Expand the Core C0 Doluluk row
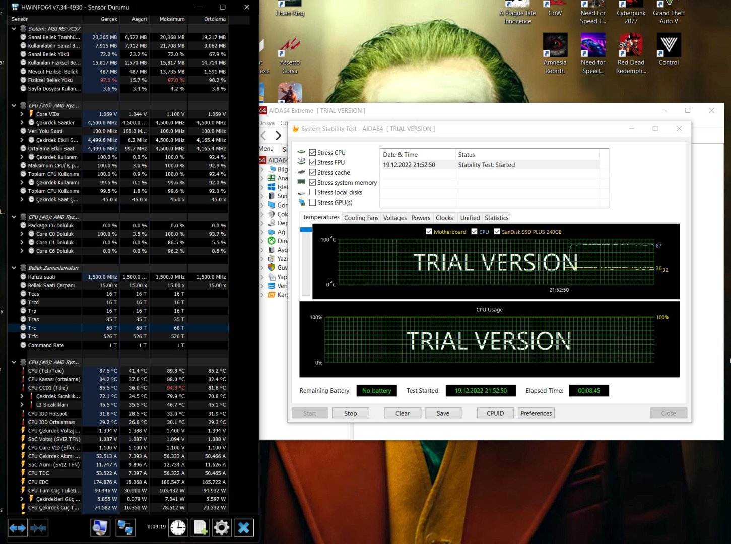The width and height of the screenshot is (731, 544). (x=22, y=234)
